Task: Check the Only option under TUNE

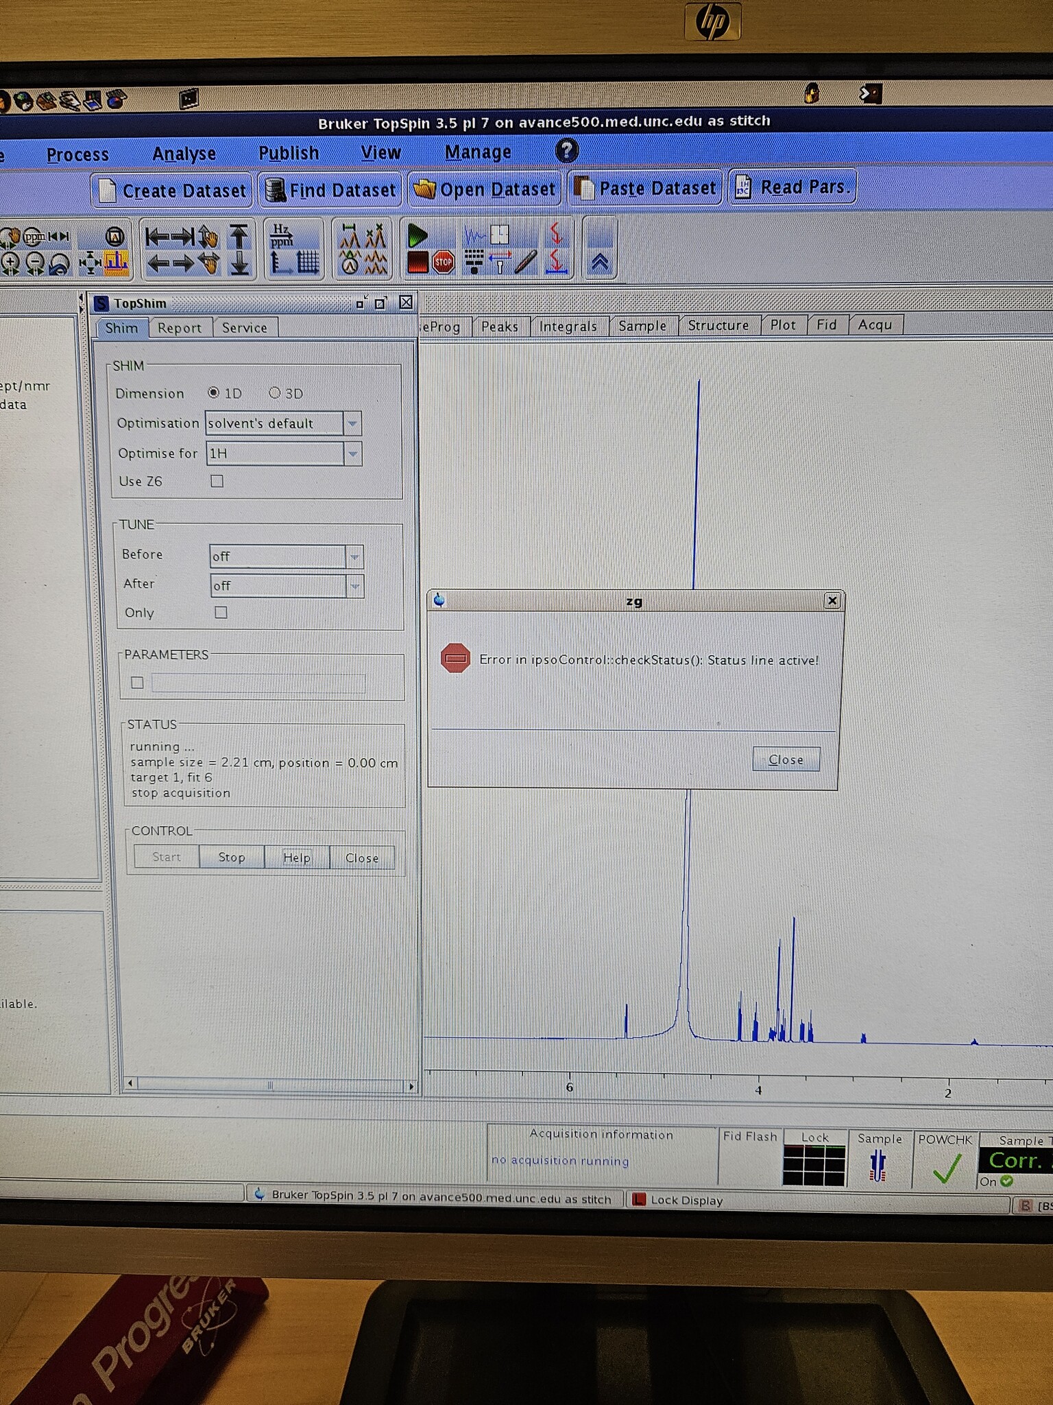Action: point(221,613)
